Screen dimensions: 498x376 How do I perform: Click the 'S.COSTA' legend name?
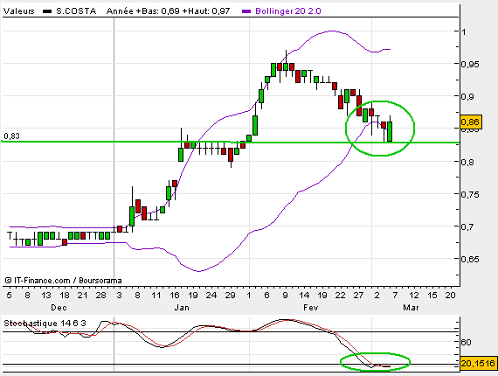tap(76, 11)
